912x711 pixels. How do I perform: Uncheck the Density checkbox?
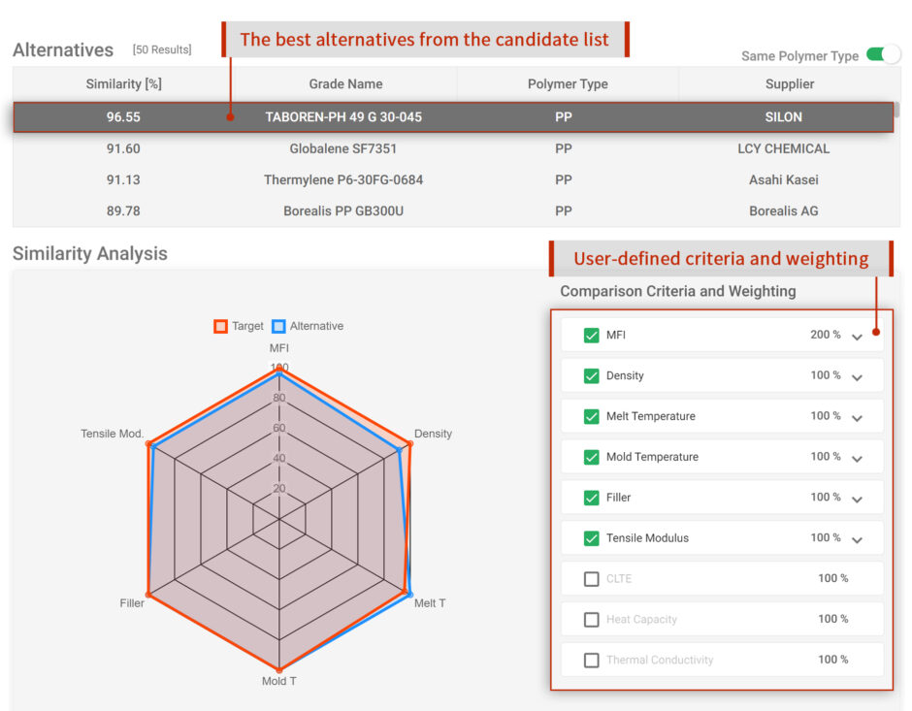click(x=591, y=376)
